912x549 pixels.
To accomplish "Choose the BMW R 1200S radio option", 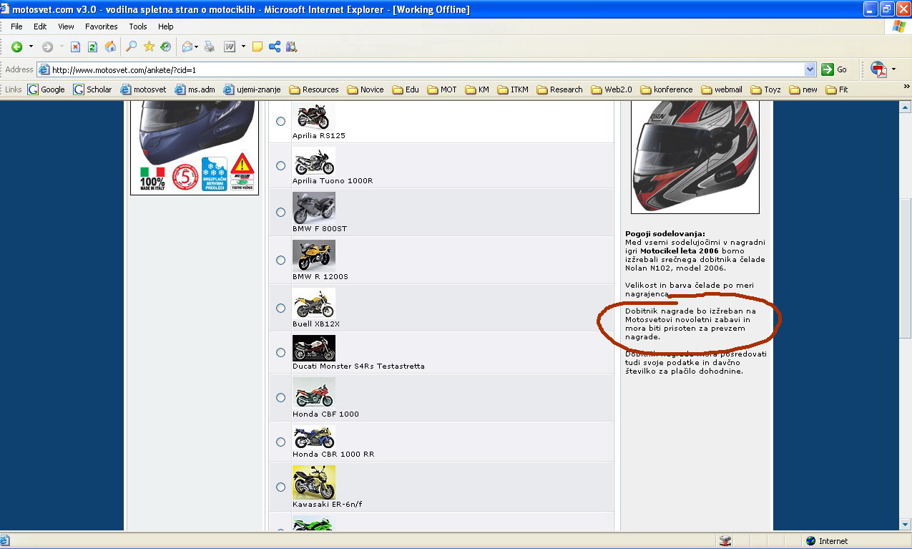I will (281, 260).
